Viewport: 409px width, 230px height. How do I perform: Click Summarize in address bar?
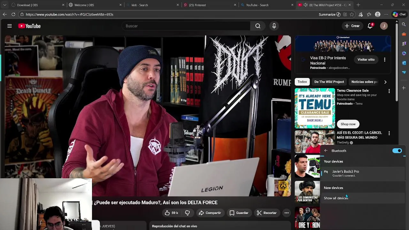(329, 14)
